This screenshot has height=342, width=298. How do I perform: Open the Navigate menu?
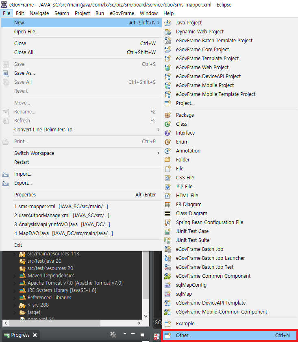point(39,13)
